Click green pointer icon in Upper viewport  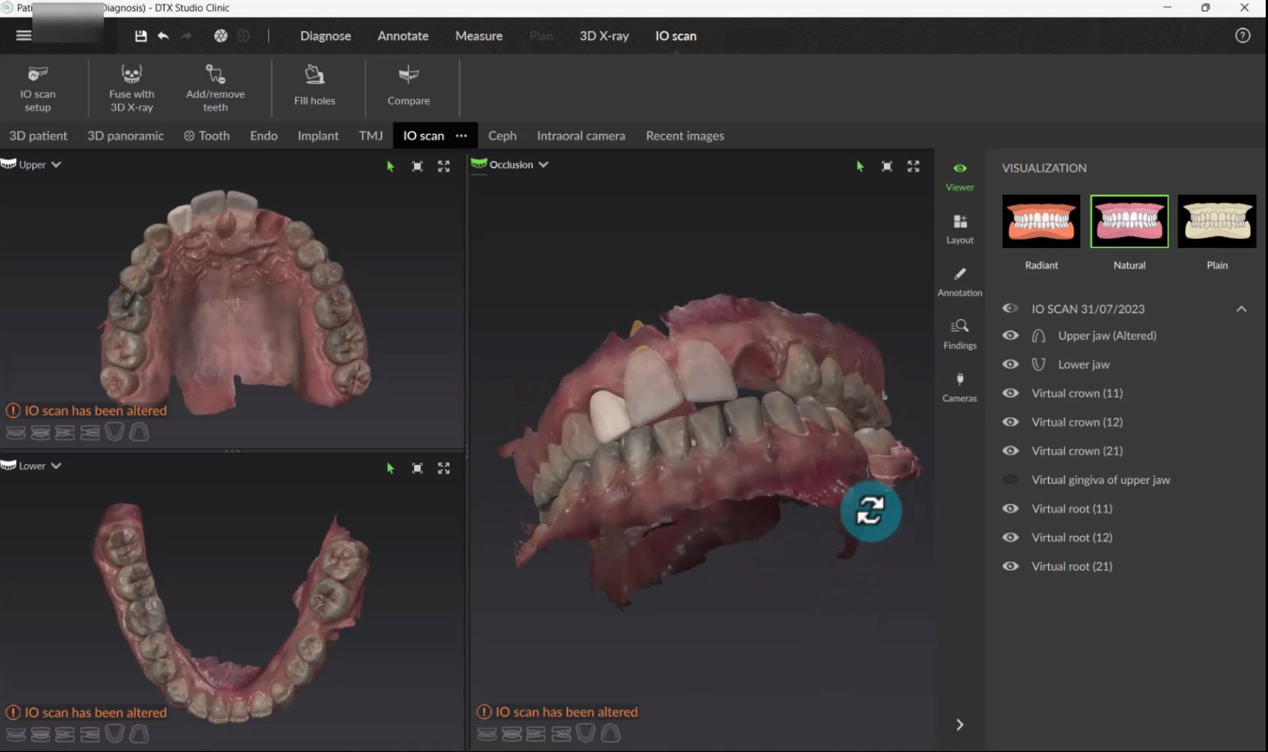click(390, 166)
